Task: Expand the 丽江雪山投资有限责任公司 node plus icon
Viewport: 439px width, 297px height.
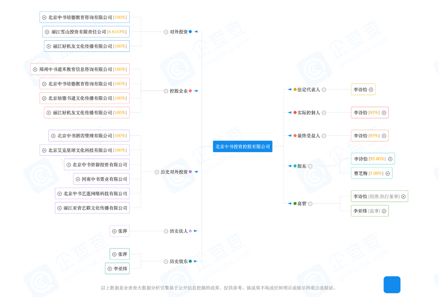Action: click(47, 32)
